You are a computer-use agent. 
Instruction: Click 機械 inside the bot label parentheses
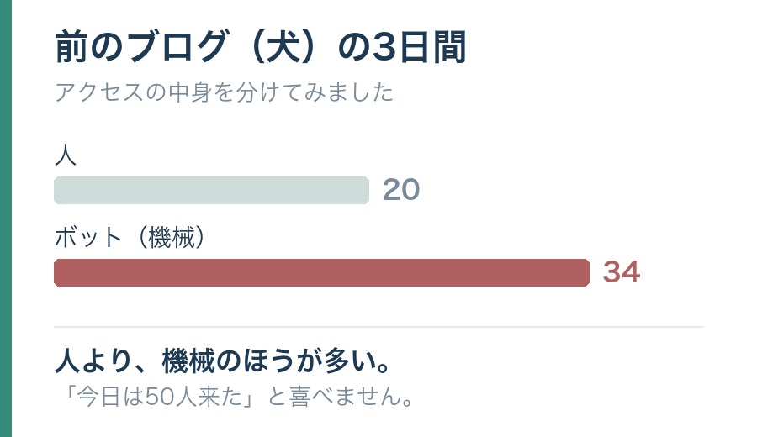coord(172,237)
